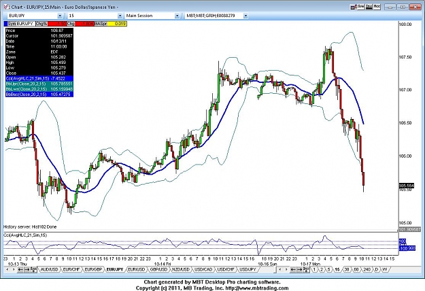The width and height of the screenshot is (425, 291).
Task: Click the chart application icon in the title bar
Action: tap(7, 7)
